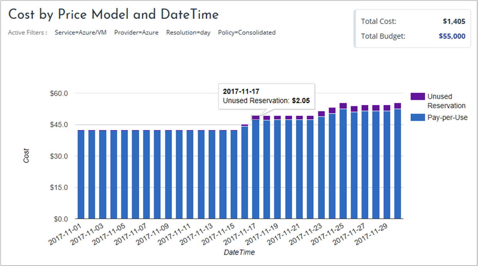Click the blue bar for 2017-11-03
Screen dimensions: 478x266
coord(103,175)
